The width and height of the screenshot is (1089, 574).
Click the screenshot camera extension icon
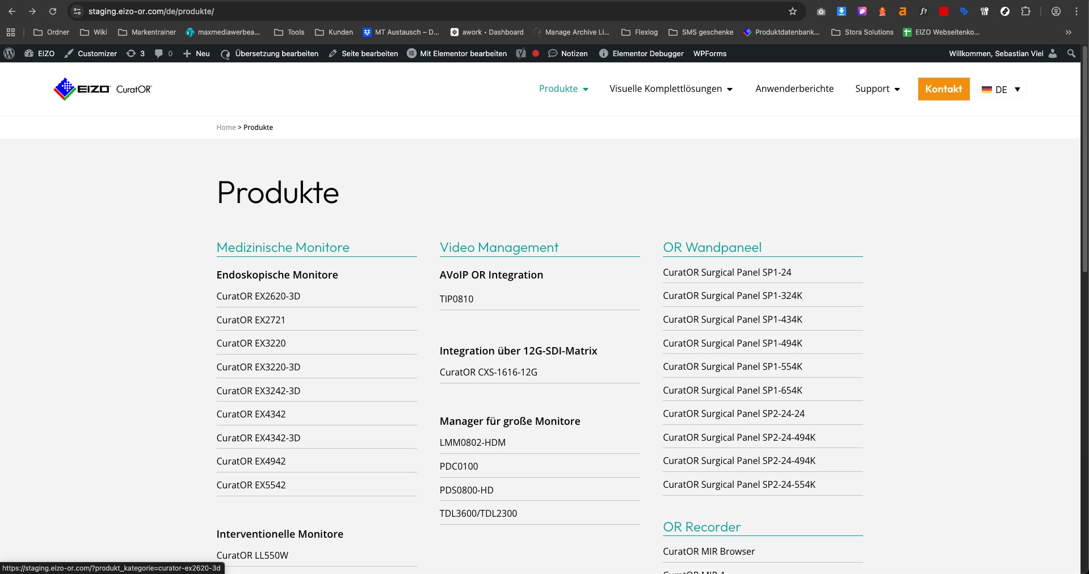[821, 11]
